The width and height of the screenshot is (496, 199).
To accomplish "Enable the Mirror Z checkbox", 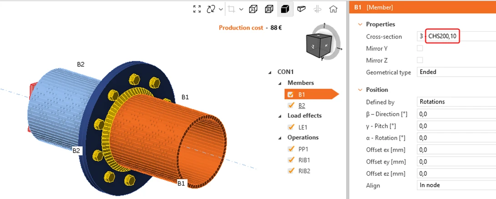I will point(420,60).
